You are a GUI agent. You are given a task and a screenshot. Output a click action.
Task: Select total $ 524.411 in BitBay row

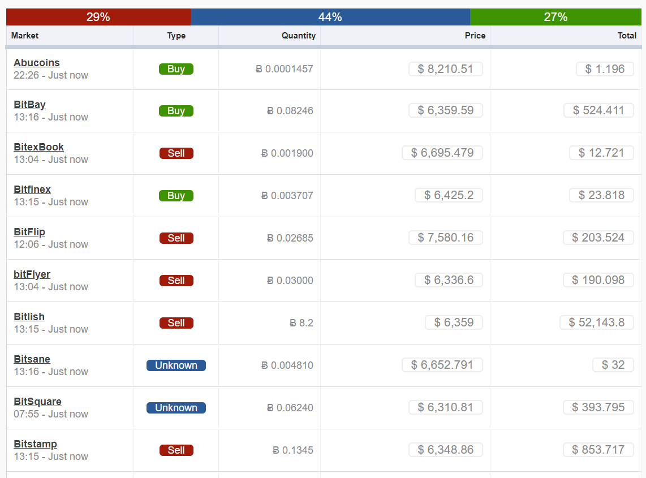point(598,110)
